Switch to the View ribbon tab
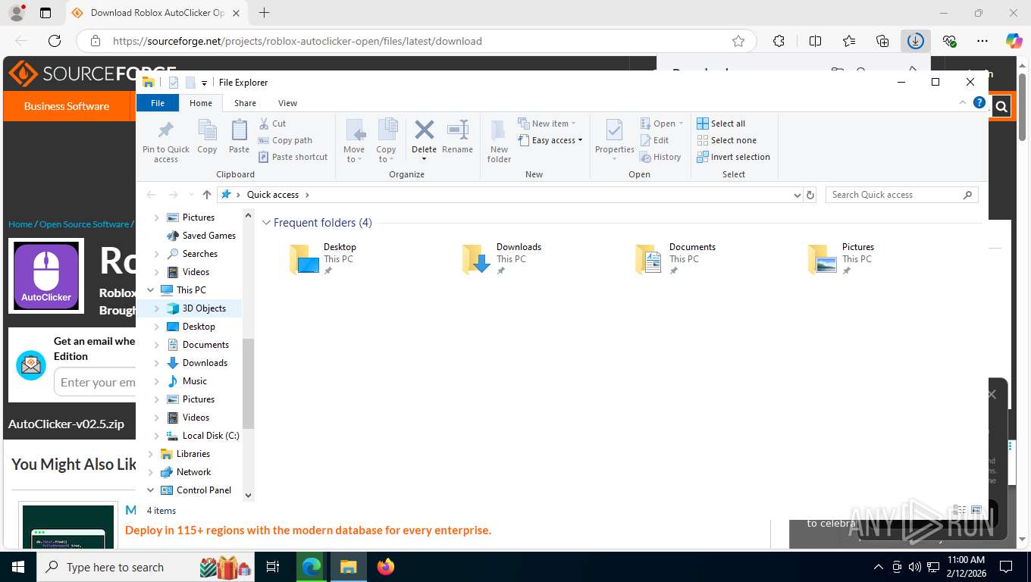Screen dimensions: 1031x582 (x=287, y=103)
